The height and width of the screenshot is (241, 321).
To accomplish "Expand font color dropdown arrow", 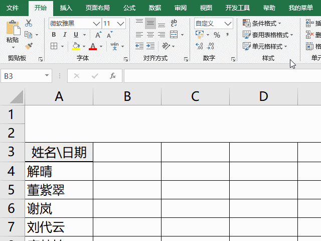I will (101, 46).
